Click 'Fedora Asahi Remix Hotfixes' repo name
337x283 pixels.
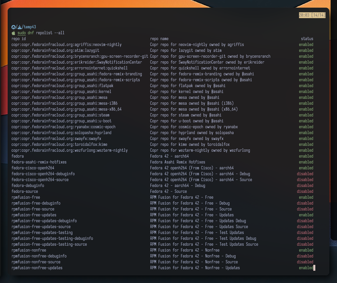click(178, 162)
